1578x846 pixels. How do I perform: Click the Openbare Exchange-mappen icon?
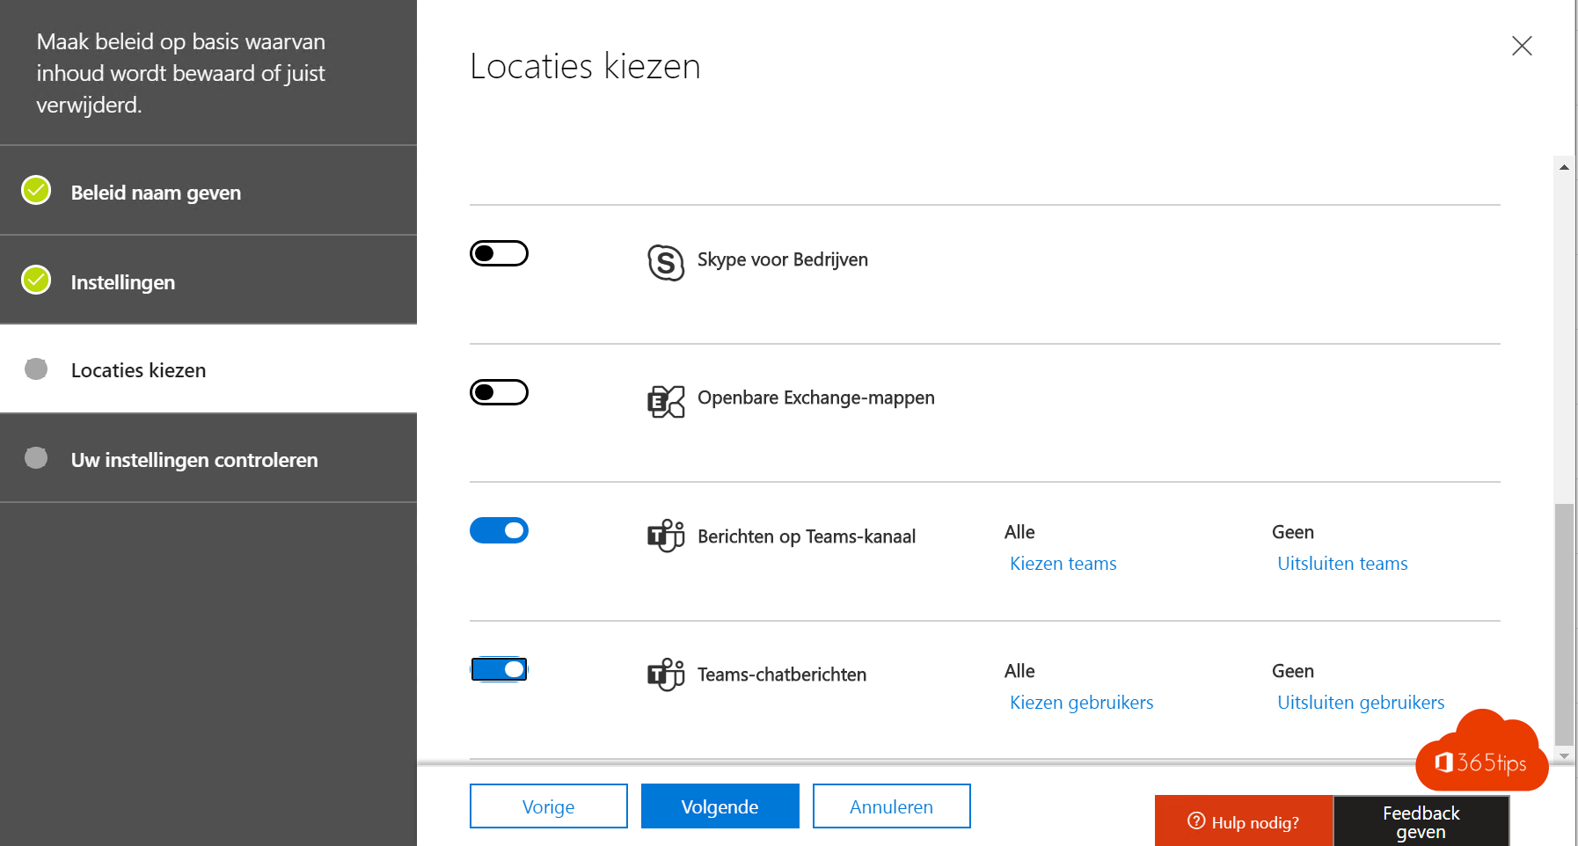666,401
